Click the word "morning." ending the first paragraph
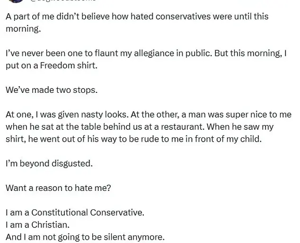 pyautogui.click(x=23, y=29)
